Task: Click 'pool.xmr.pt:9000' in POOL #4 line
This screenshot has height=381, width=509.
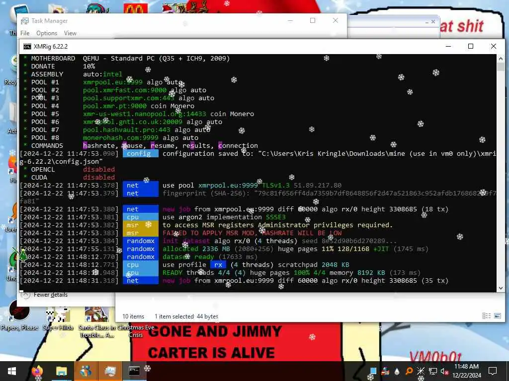Action: (115, 106)
